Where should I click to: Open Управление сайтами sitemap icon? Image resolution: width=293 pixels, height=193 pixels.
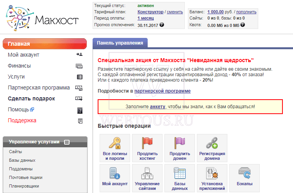(x=147, y=173)
